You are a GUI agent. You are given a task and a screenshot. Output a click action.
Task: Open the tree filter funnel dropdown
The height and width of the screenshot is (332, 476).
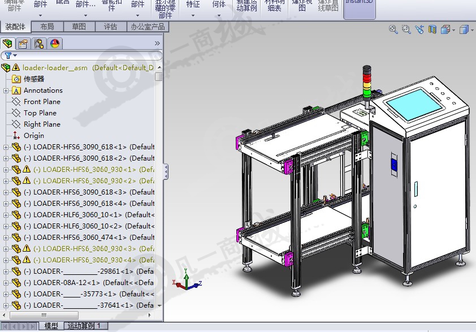point(11,55)
